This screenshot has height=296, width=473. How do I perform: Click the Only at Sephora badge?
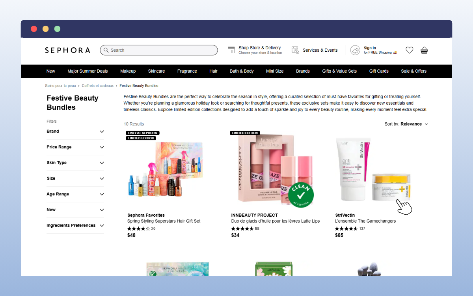click(142, 133)
